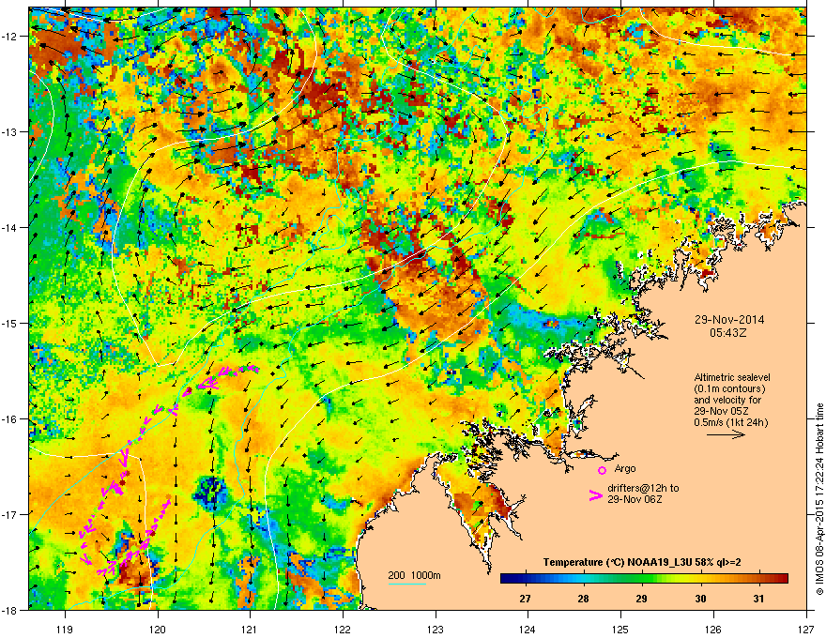Image resolution: width=826 pixels, height=638 pixels.
Task: Click the large magenta drifter arrowhead near 120.5
Action: coord(207,384)
